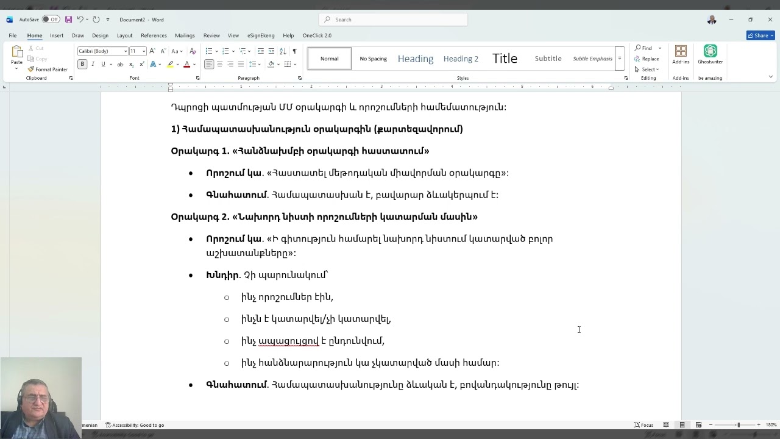Click the red font color button
The height and width of the screenshot is (439, 780).
tap(186, 64)
